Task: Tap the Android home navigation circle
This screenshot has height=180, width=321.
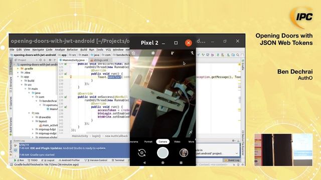Action: [x=163, y=162]
